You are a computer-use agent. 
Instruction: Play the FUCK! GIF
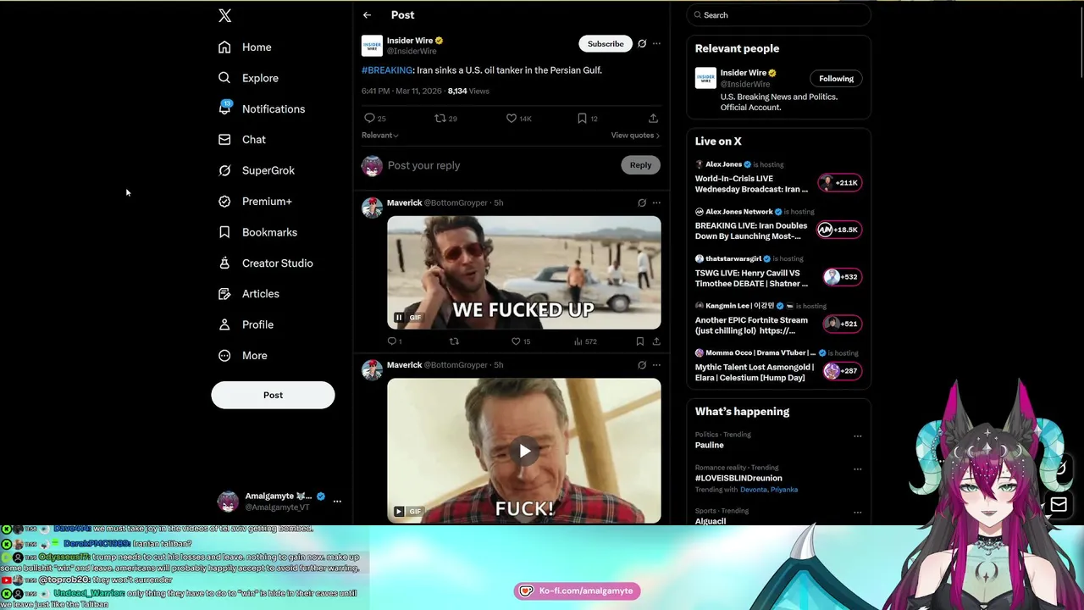(524, 451)
